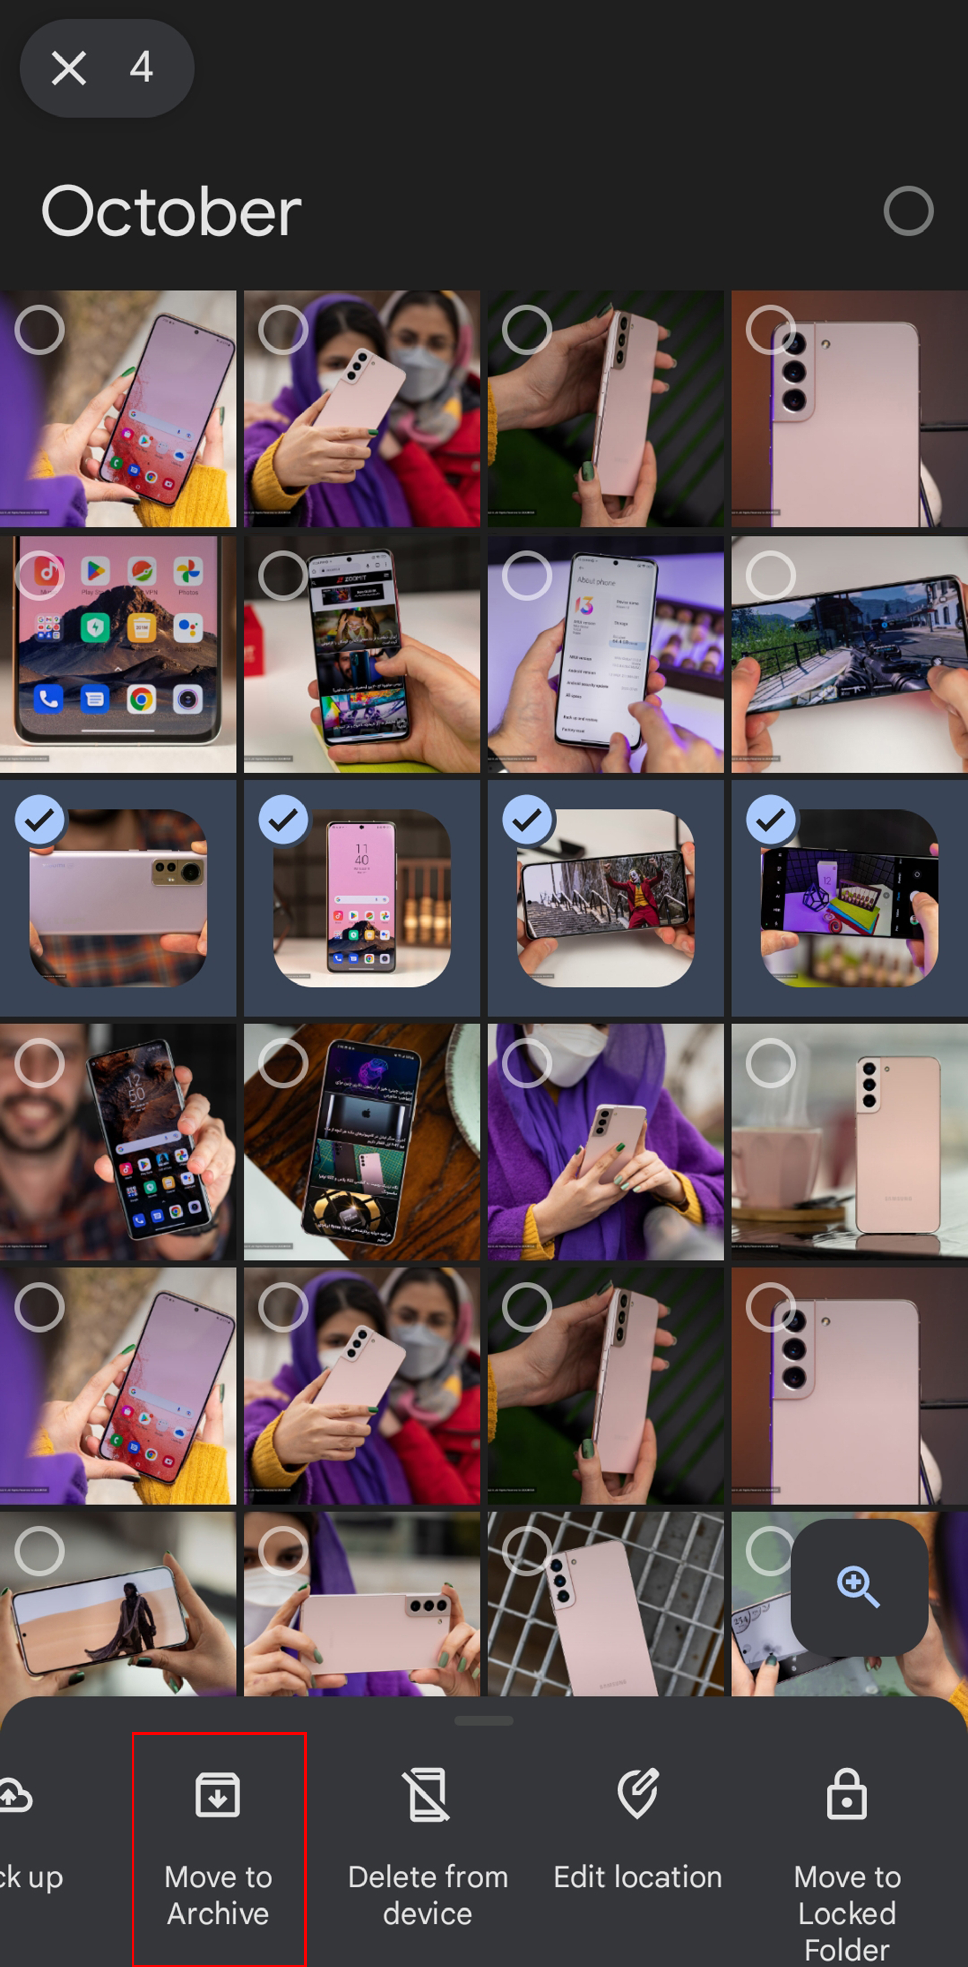
Task: Deselect checked photo in third row third column
Action: pyautogui.click(x=527, y=819)
